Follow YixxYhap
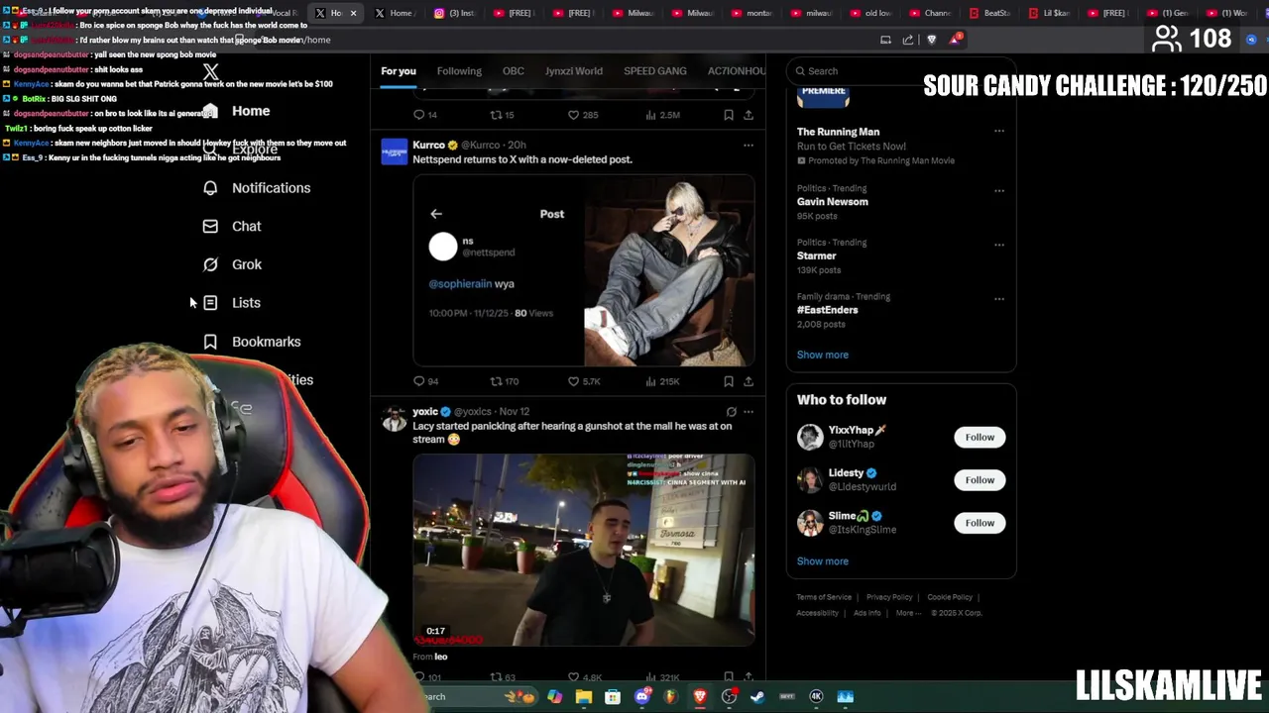The image size is (1269, 713). 980,438
